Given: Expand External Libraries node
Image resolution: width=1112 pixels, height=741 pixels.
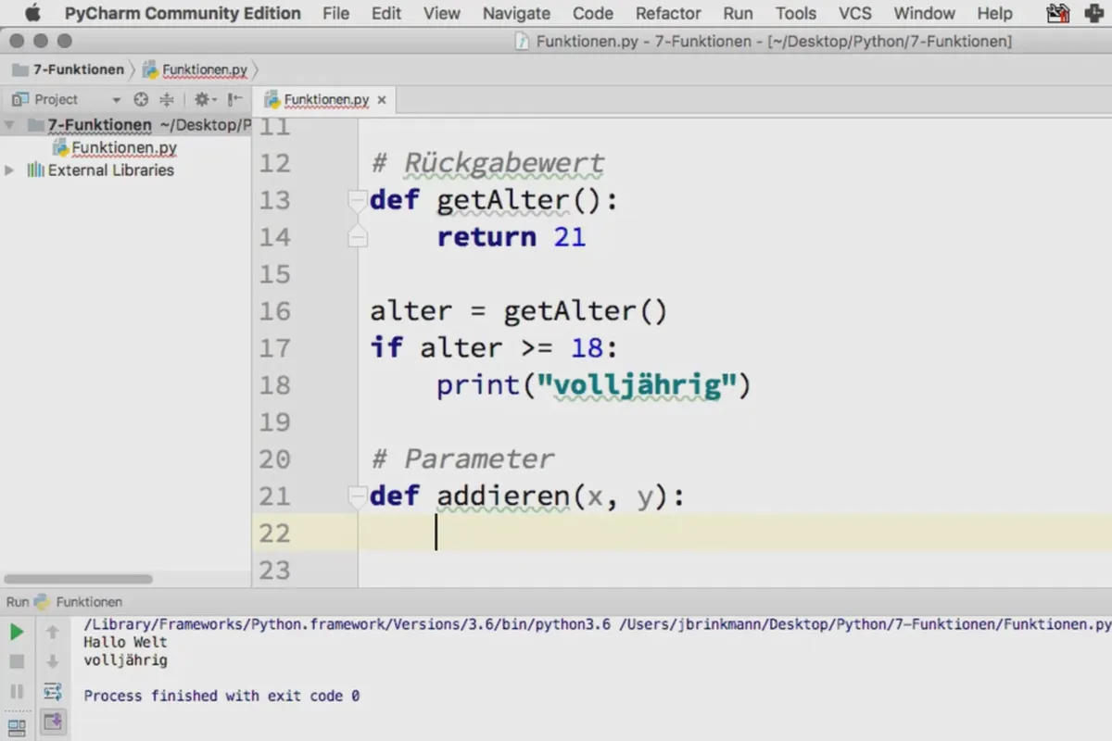Looking at the screenshot, I should click(9, 170).
